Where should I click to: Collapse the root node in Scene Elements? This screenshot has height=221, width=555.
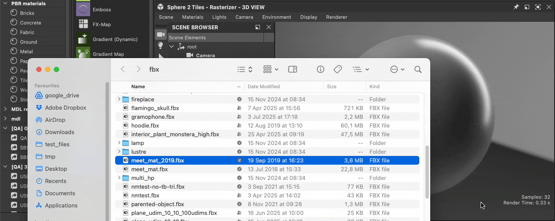[x=172, y=47]
